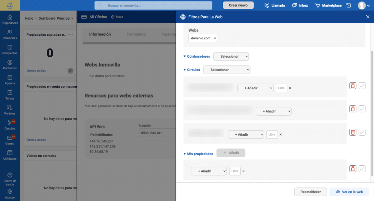Open Demandas section icon
The width and height of the screenshot is (374, 201).
coord(9,34)
